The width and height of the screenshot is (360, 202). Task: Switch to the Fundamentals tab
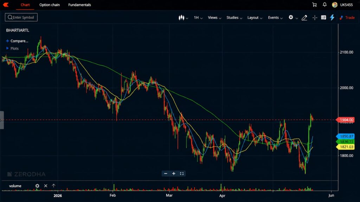79,5
